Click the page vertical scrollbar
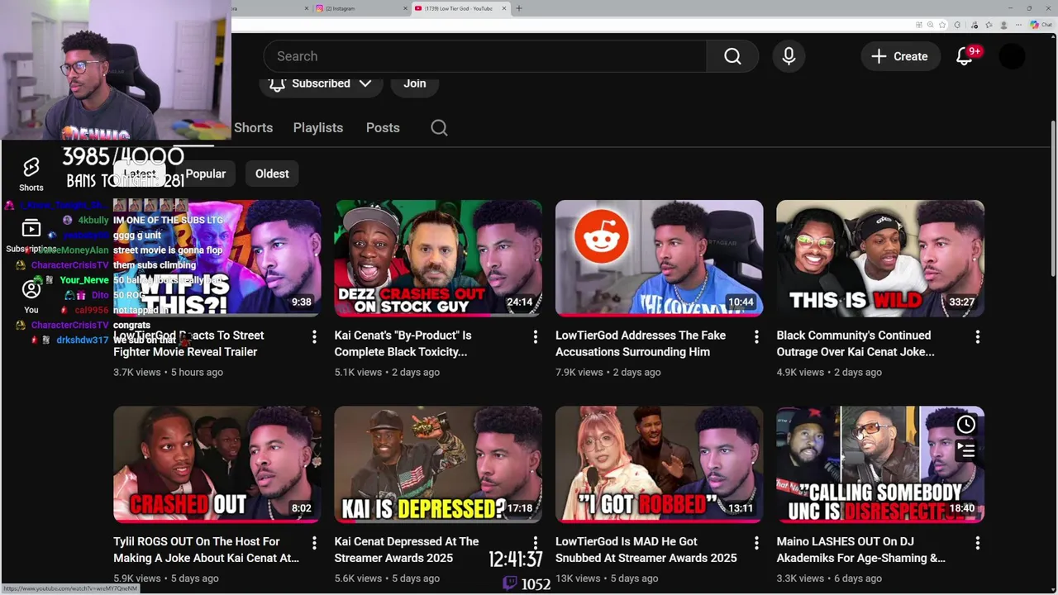The height and width of the screenshot is (595, 1058). (x=1052, y=198)
